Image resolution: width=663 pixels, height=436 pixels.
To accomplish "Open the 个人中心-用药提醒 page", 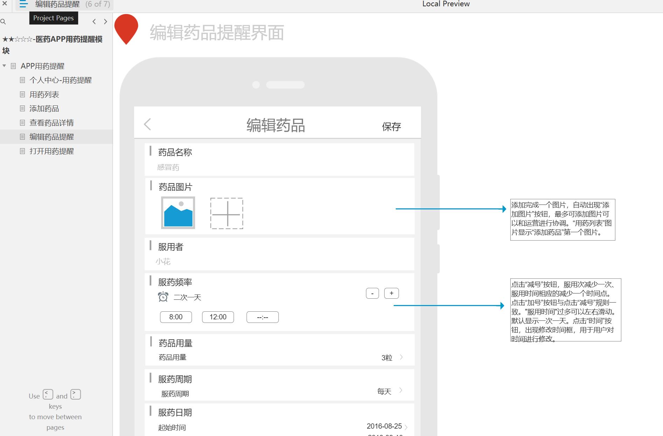I will tap(61, 80).
